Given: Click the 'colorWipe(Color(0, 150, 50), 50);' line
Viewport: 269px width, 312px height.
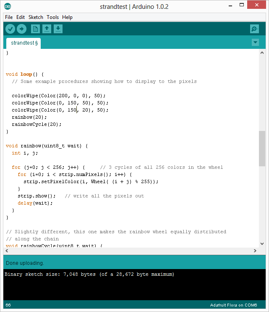Looking at the screenshot, I should (x=60, y=103).
